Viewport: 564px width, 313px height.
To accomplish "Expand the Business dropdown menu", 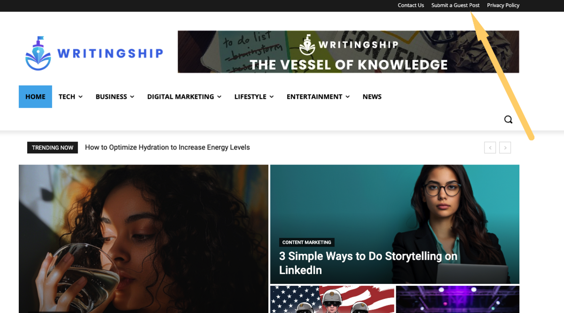I will coord(115,97).
